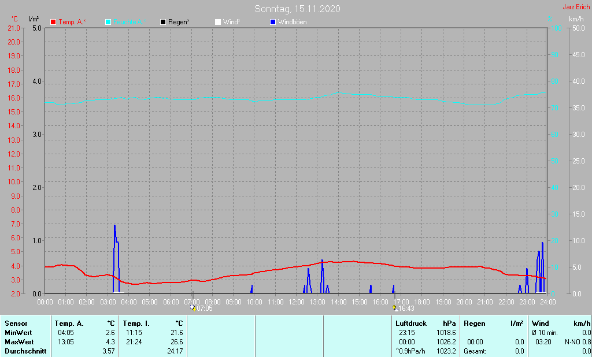Click the sunset icon beside 16:43
This screenshot has height=357, width=592.
[395, 308]
